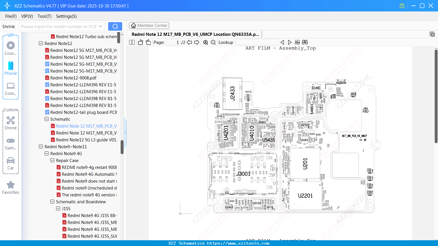The width and height of the screenshot is (438, 246).
Task: Open the Tool(T) menu
Action: (x=44, y=16)
